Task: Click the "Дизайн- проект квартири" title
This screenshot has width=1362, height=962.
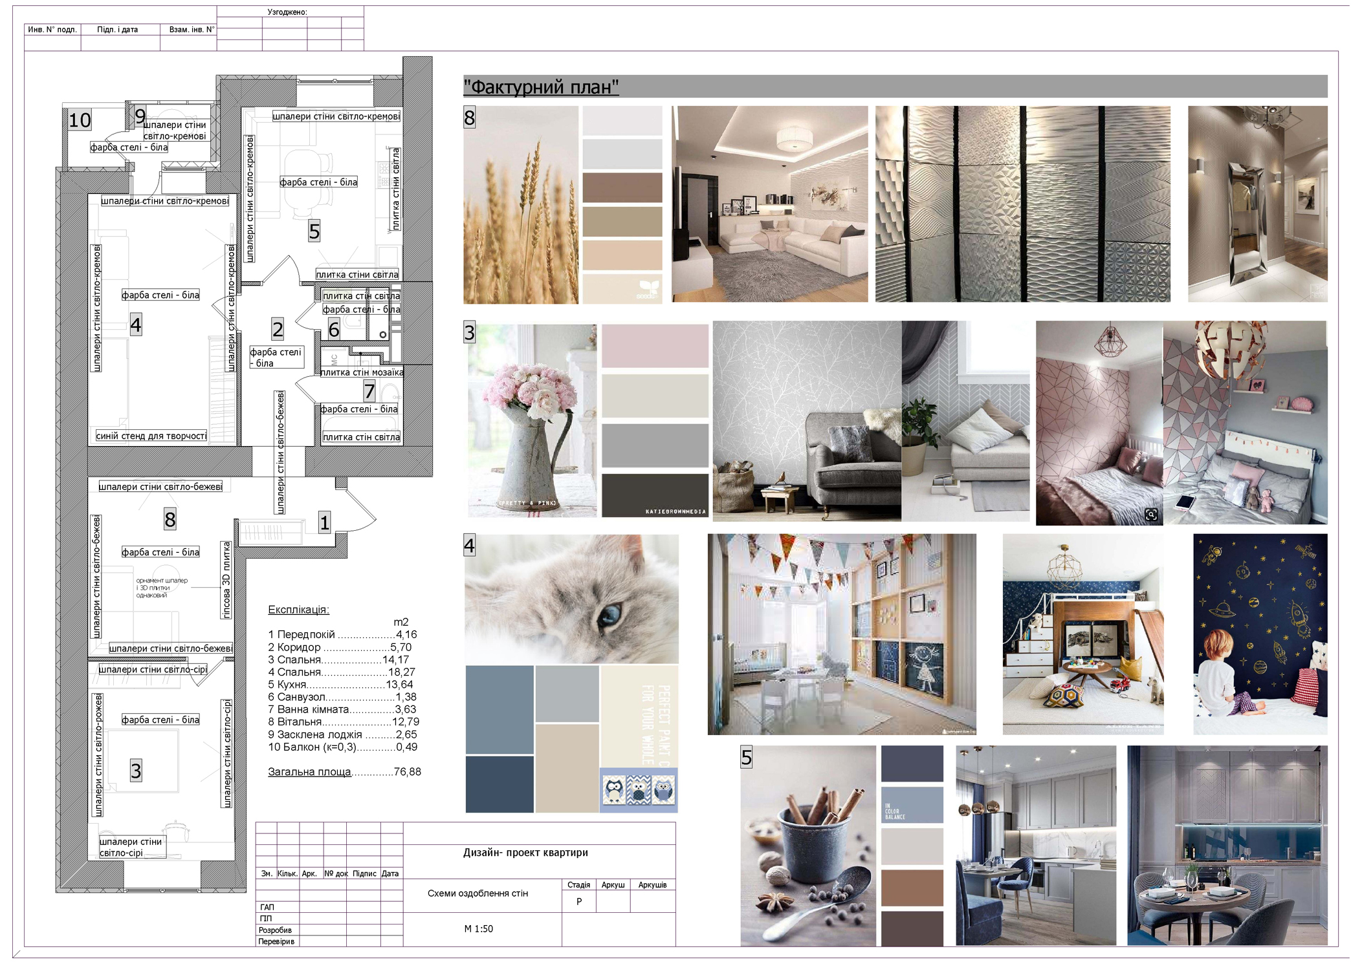Action: tap(525, 853)
